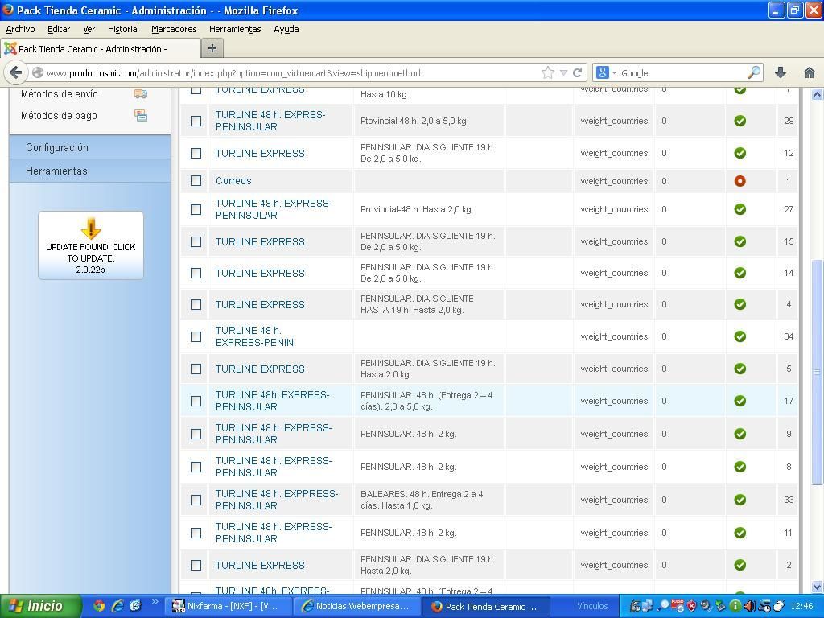
Task: Publish Correos via its red status icon
Action: pyautogui.click(x=740, y=181)
